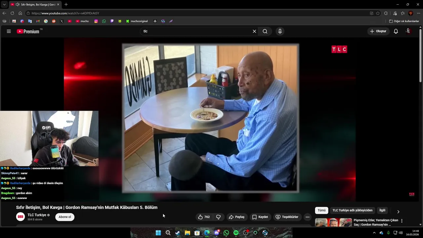Open volume control in system tray
Viewport: 423px width, 238px height.
pyautogui.click(x=401, y=233)
